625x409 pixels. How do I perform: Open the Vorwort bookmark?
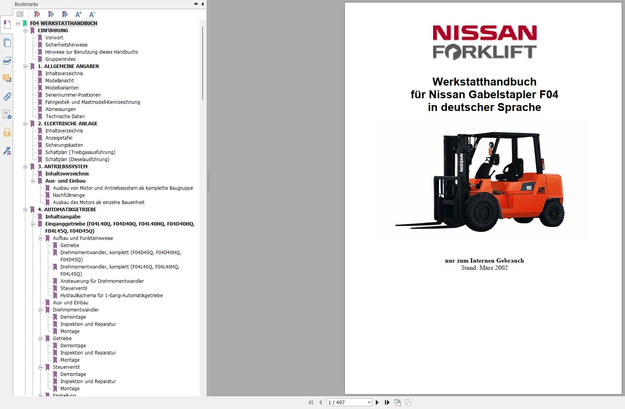[54, 38]
